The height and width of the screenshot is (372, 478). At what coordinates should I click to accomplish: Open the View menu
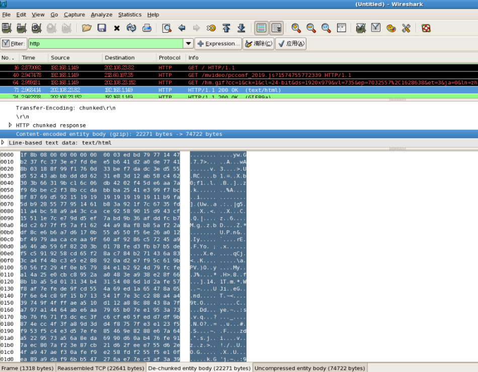[38, 14]
